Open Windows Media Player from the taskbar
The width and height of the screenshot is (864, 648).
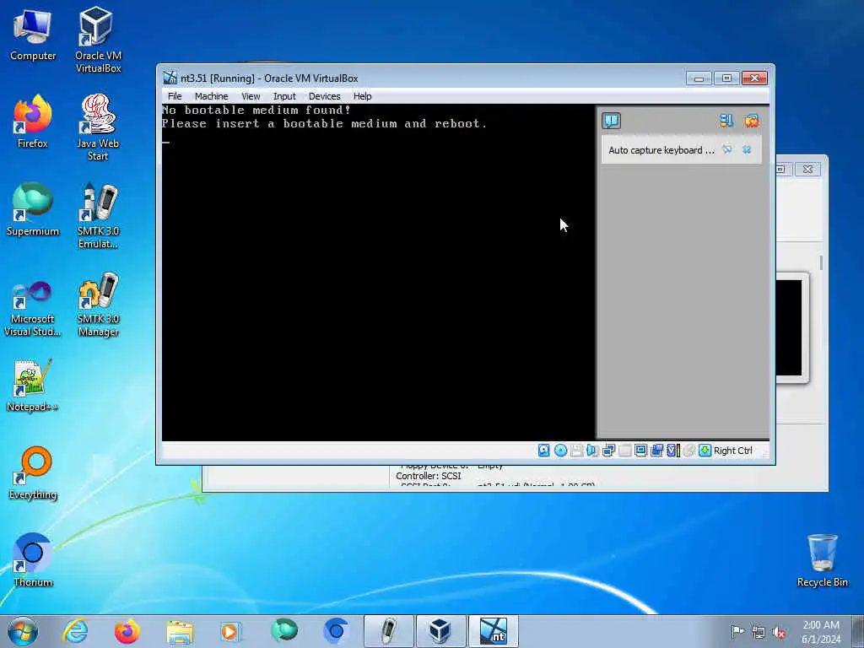click(x=230, y=631)
